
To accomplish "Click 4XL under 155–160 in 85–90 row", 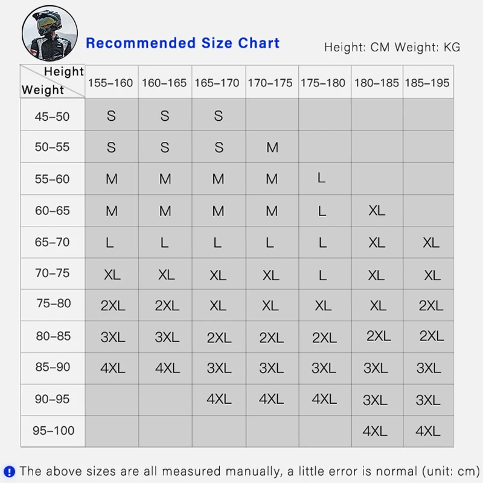I will [x=112, y=368].
